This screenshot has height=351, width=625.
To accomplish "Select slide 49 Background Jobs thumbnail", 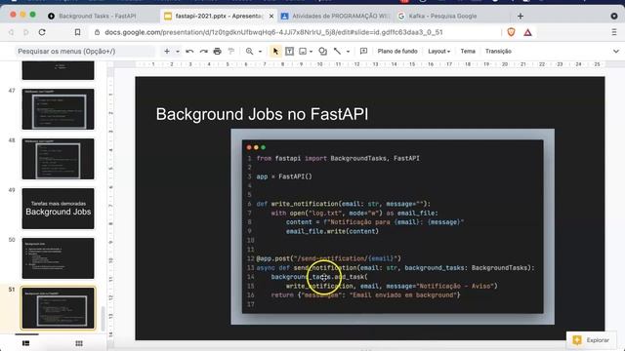I will click(59, 209).
